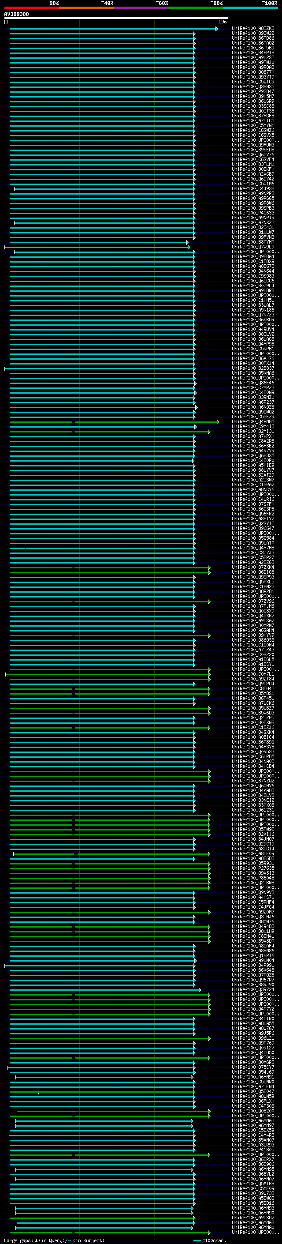The width and height of the screenshot is (282, 1244).
Task: Select hit label UniRef100_A8IZK3
Action: pyautogui.click(x=253, y=29)
